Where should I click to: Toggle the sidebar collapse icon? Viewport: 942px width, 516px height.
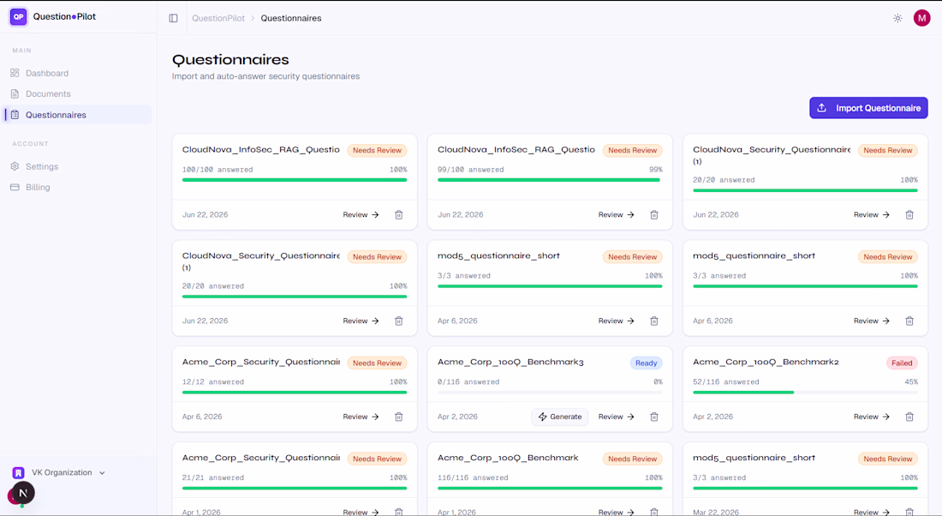click(173, 18)
